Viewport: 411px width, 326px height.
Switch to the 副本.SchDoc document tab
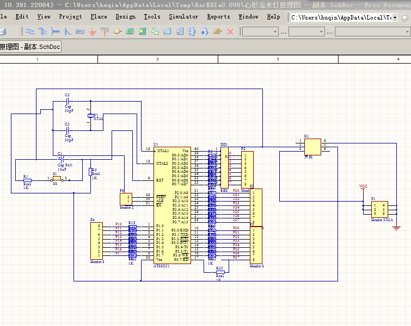point(30,47)
